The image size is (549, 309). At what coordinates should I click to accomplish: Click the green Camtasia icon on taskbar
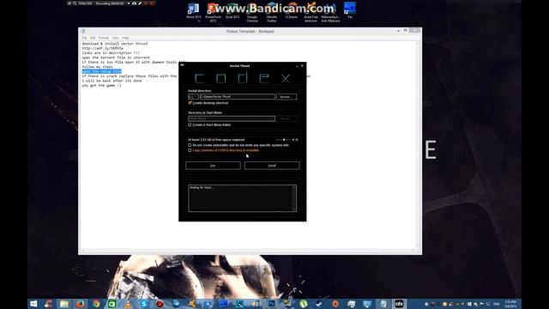(112, 304)
